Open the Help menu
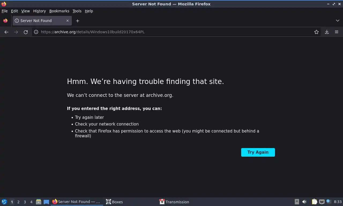Viewport: 343px width, 206px height. pos(89,11)
